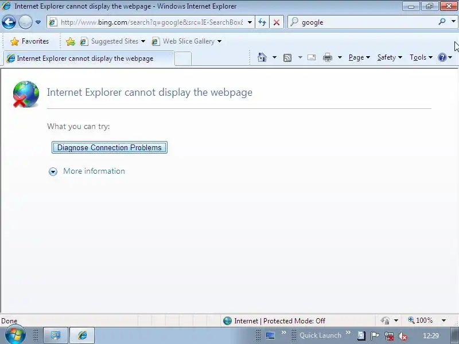Image resolution: width=459 pixels, height=344 pixels.
Task: Click the Home page icon
Action: coord(262,57)
